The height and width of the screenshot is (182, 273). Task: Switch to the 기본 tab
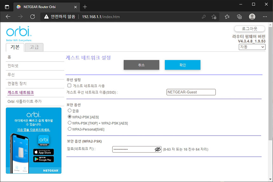[15, 47]
